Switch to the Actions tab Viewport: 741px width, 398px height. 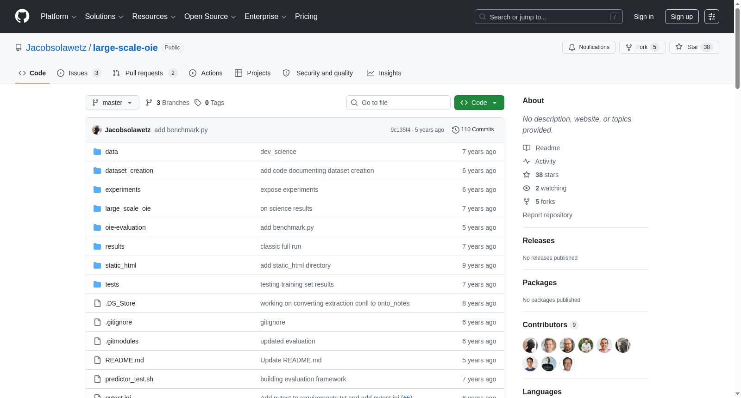click(206, 73)
